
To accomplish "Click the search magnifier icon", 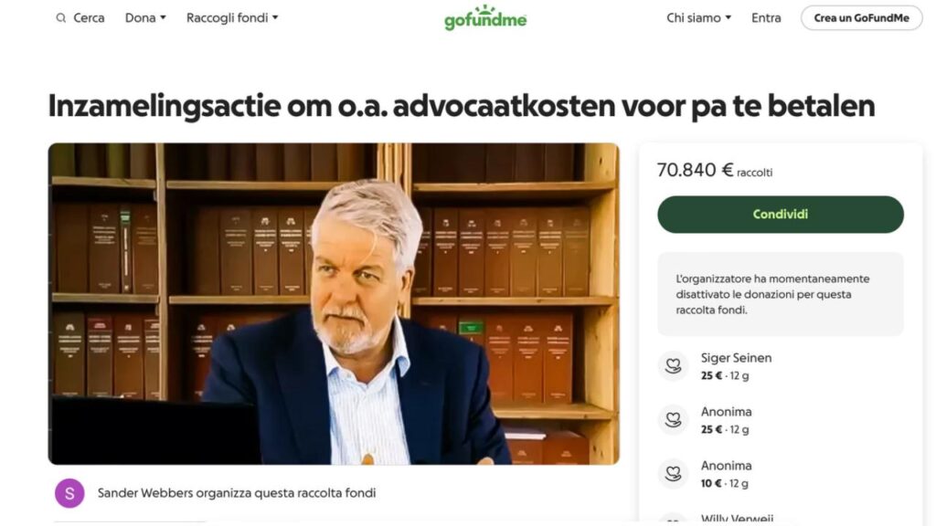I will pyautogui.click(x=60, y=18).
